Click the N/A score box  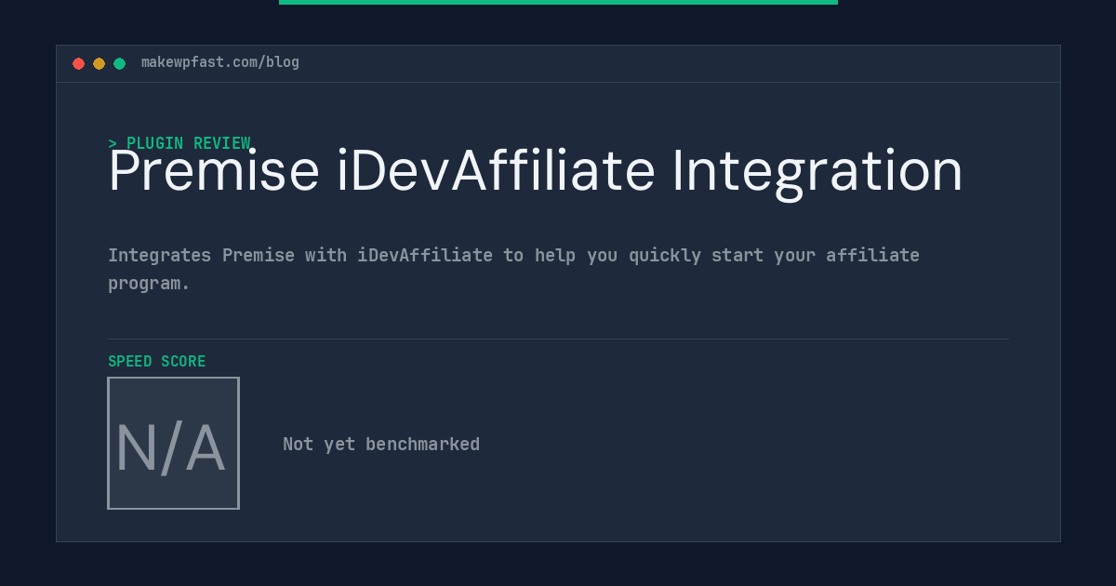click(x=174, y=443)
